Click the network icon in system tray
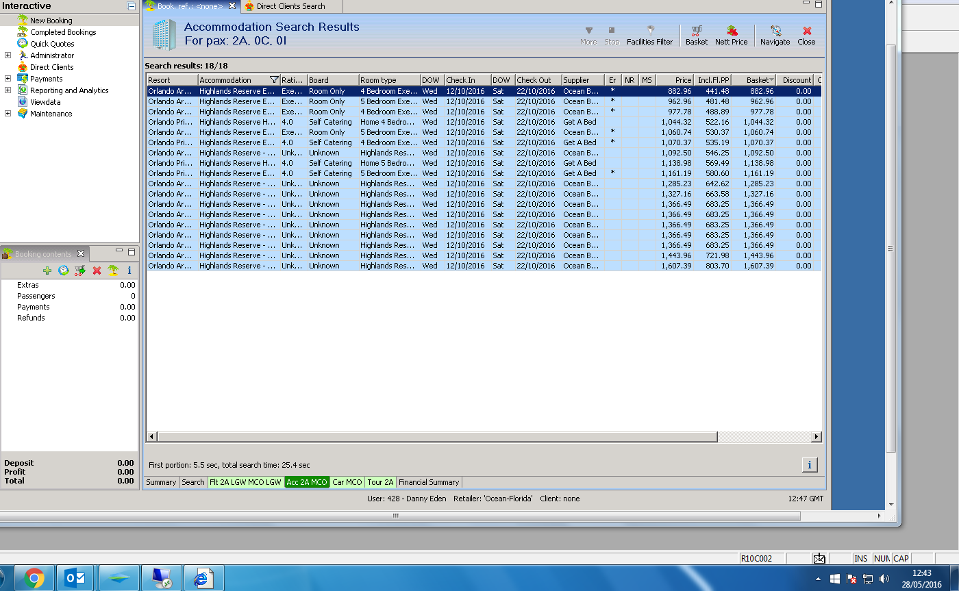959x591 pixels. coord(868,579)
